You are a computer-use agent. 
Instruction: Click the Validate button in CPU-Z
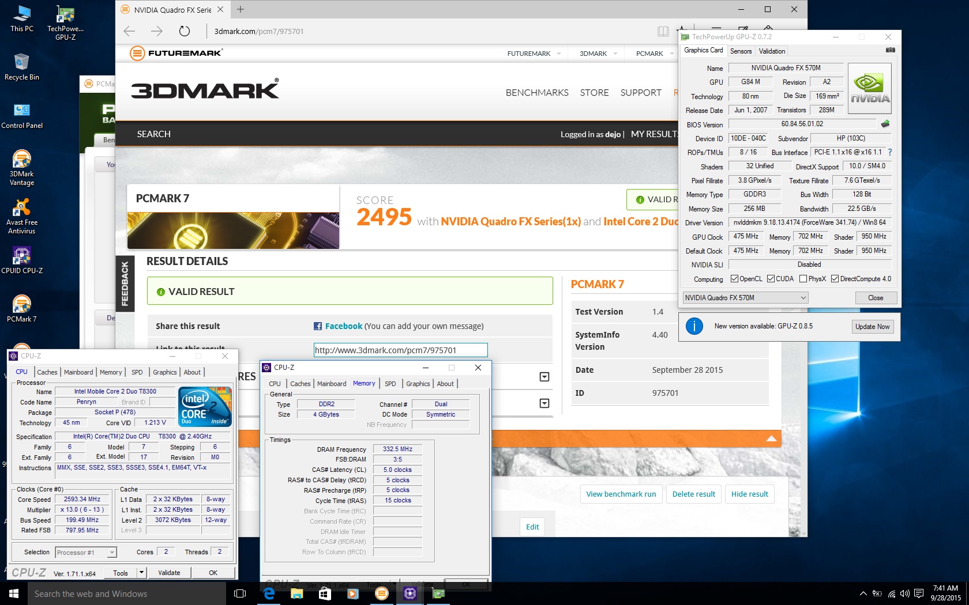[x=169, y=573]
